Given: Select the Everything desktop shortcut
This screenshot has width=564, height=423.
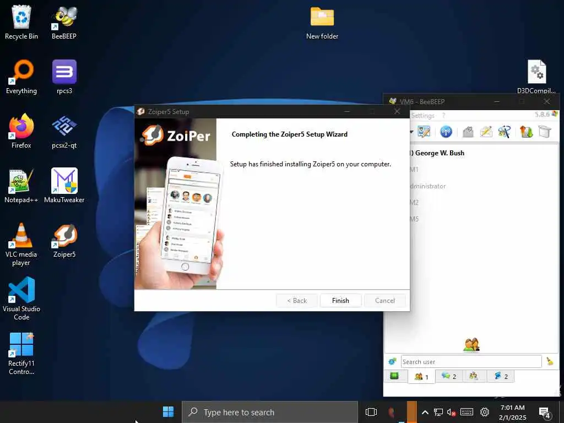Looking at the screenshot, I should 21,77.
